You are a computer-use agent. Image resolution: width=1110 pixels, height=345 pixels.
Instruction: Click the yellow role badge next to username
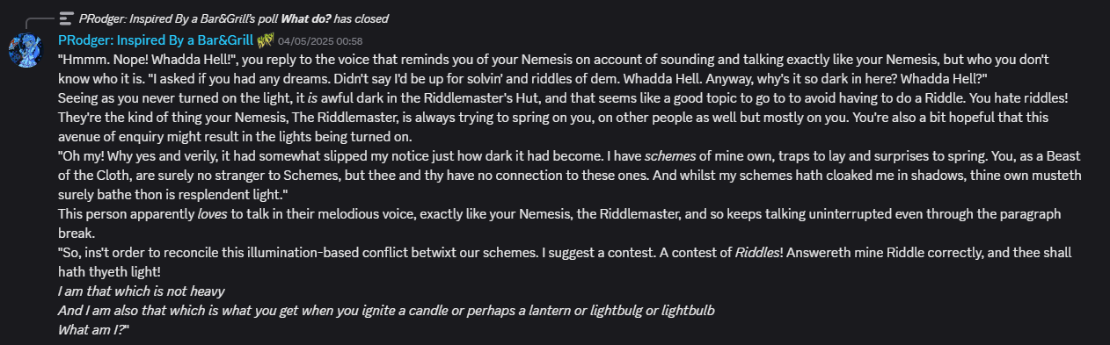[266, 40]
